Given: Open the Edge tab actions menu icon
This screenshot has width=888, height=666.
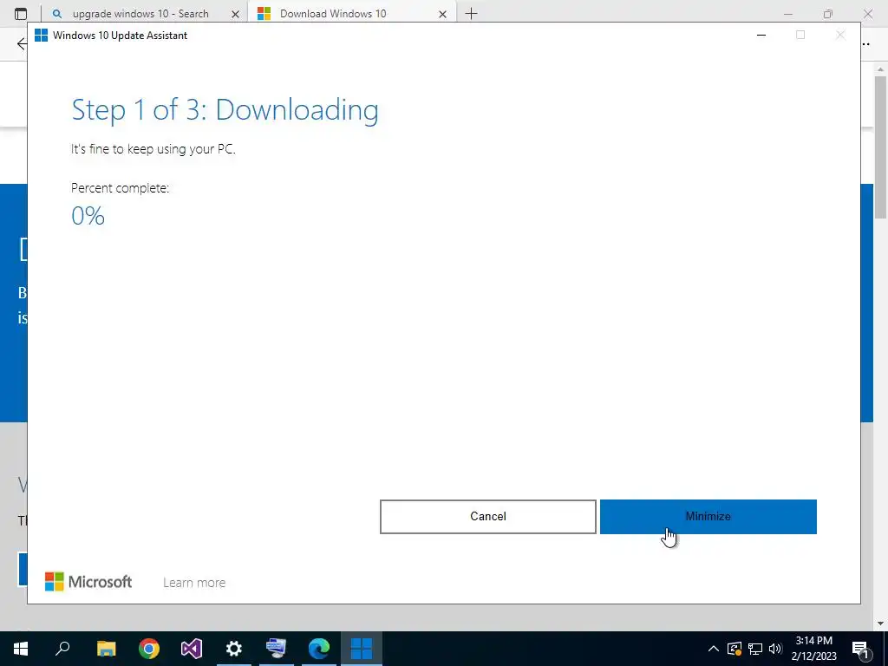Looking at the screenshot, I should click(21, 14).
